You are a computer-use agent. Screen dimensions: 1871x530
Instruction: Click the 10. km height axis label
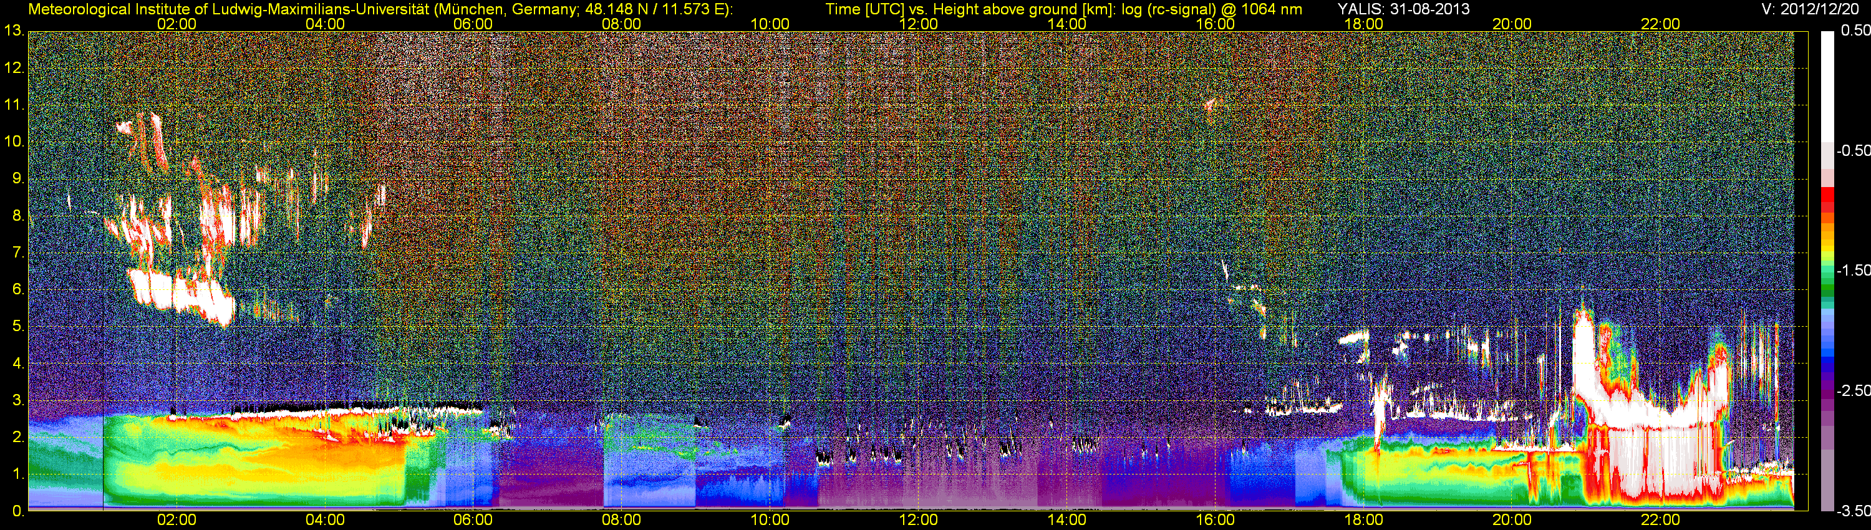tap(14, 142)
